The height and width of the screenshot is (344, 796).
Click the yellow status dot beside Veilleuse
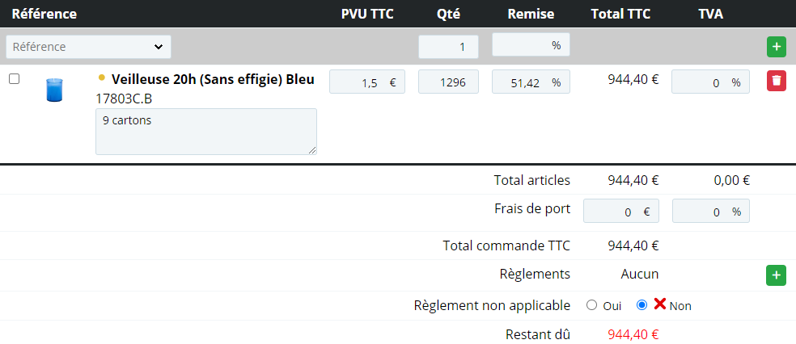(102, 78)
